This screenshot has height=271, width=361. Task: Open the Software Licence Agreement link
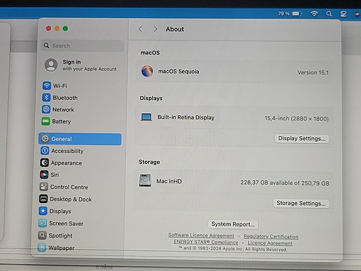coord(201,235)
